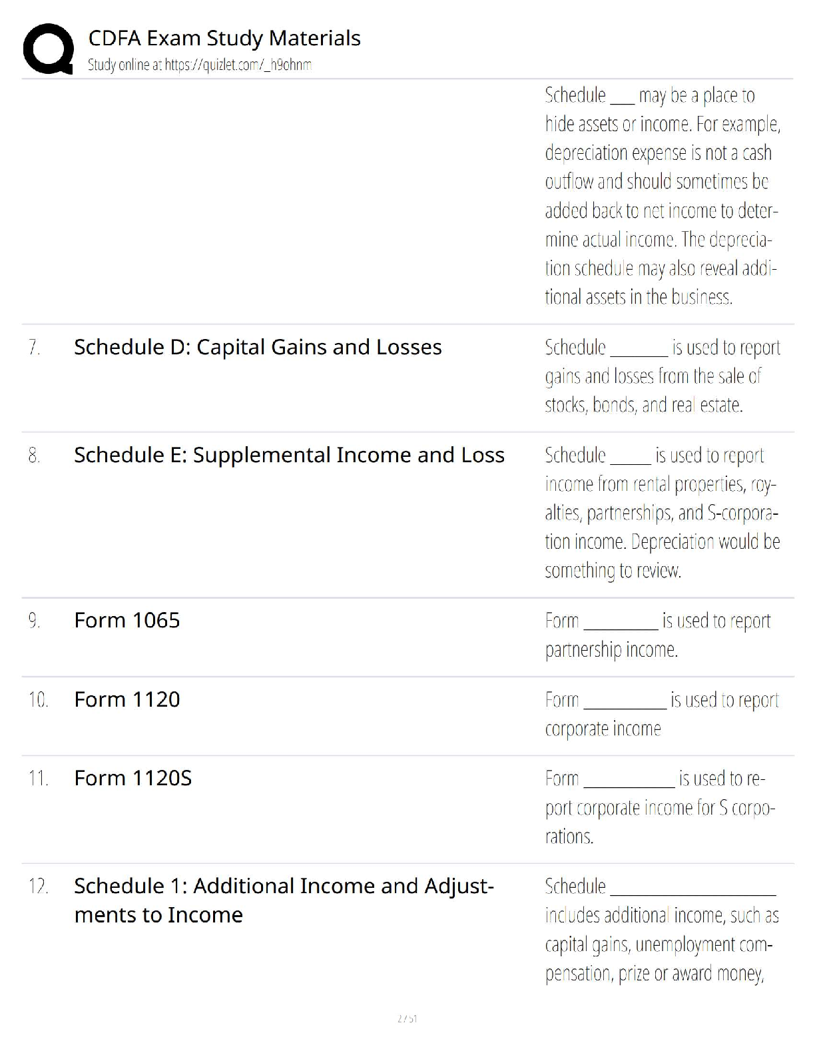Click the page number in footer
Viewport: 815px width, 1055px height.
pos(407,1018)
